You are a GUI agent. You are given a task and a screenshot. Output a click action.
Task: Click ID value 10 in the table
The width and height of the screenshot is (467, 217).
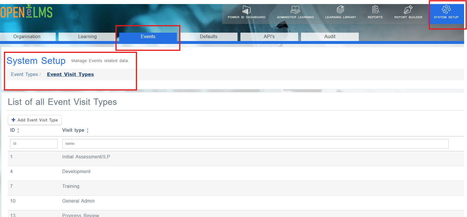tap(13, 201)
